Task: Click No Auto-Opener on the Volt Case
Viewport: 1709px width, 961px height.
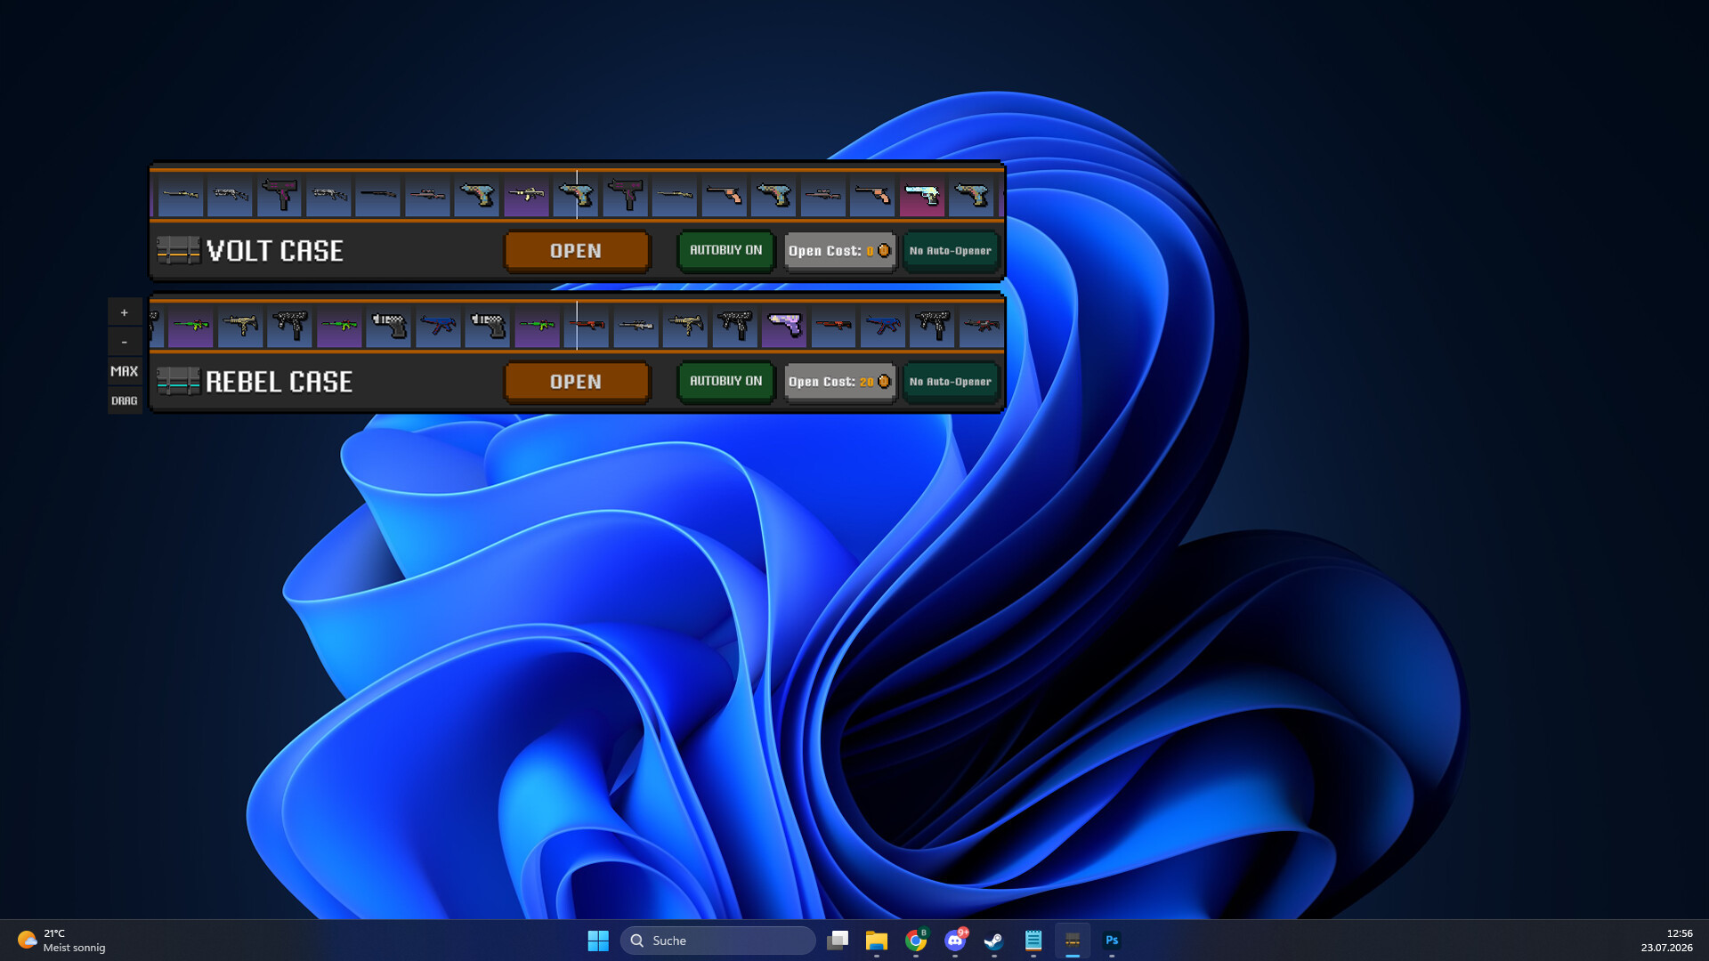Action: [951, 251]
